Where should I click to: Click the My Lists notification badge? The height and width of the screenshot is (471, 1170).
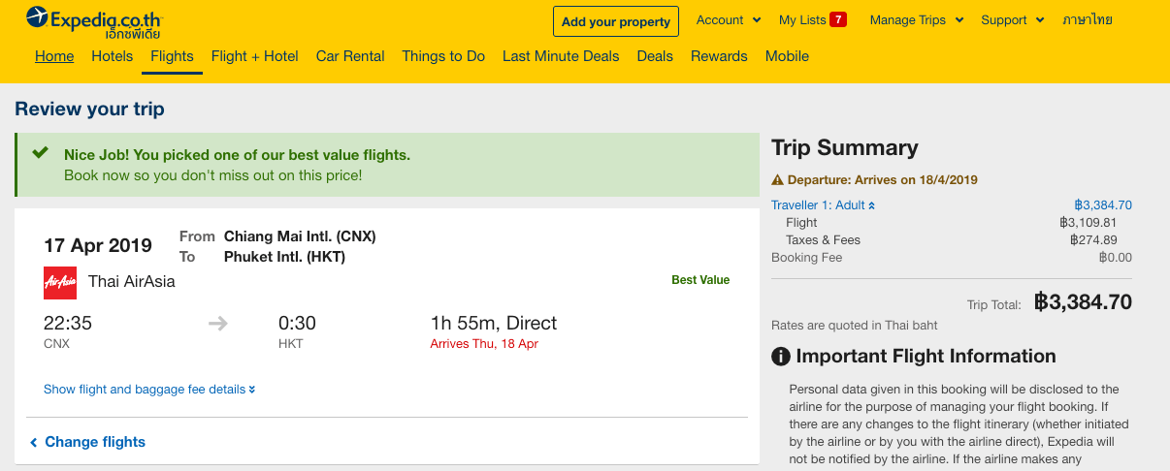838,19
